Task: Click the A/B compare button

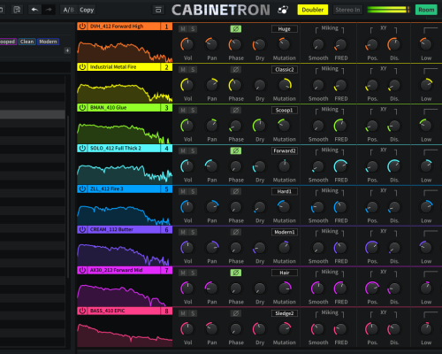Action: (69, 10)
